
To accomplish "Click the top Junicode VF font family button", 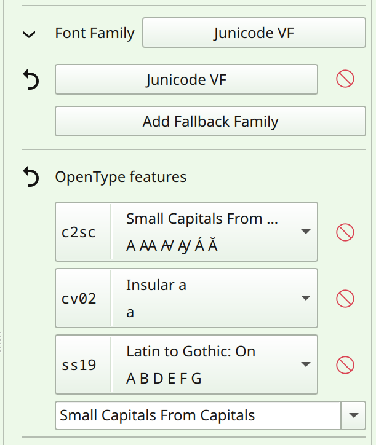I will click(254, 33).
